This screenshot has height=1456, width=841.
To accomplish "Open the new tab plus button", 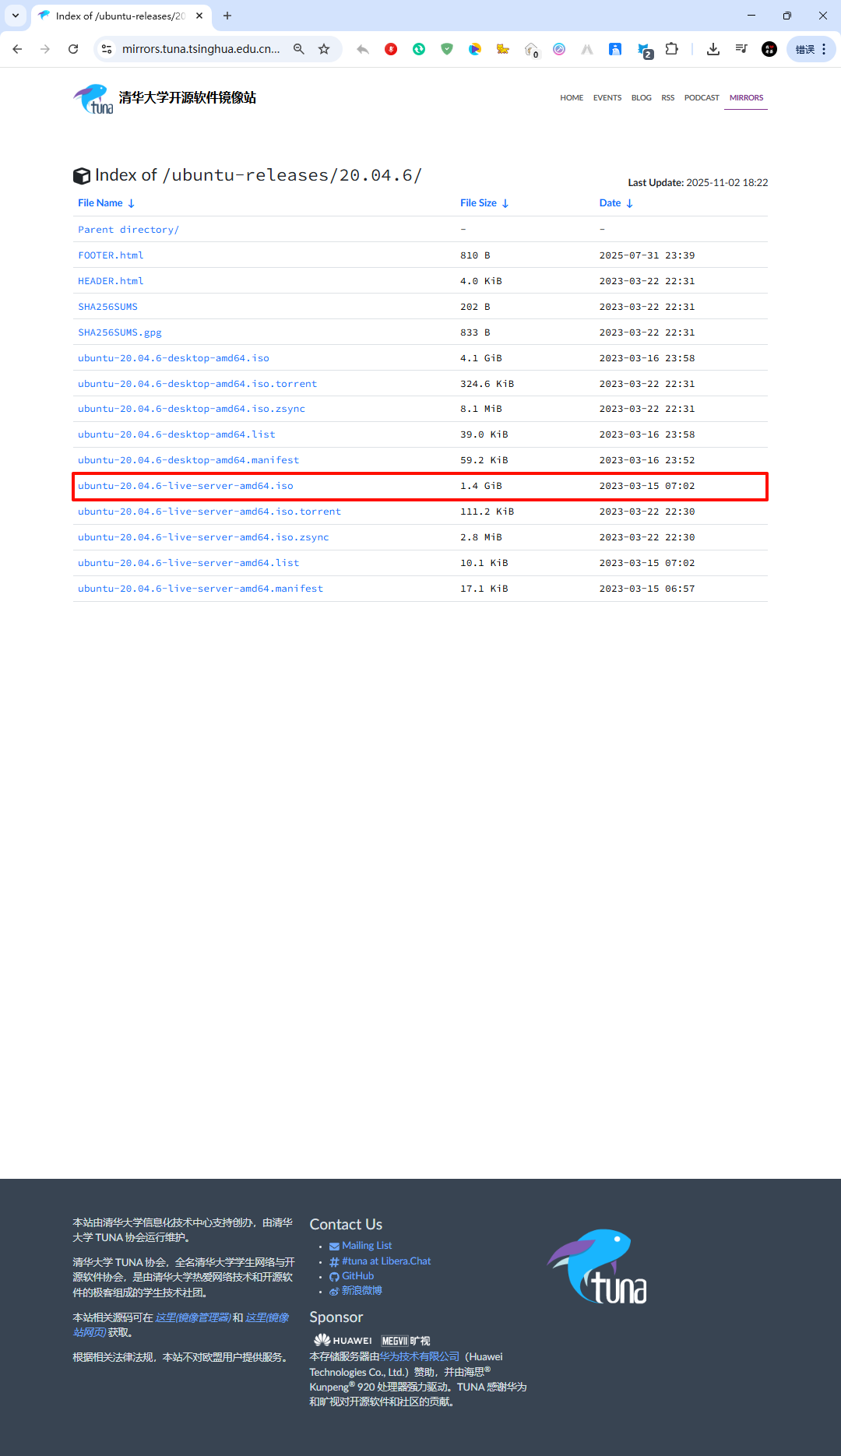I will [x=227, y=16].
